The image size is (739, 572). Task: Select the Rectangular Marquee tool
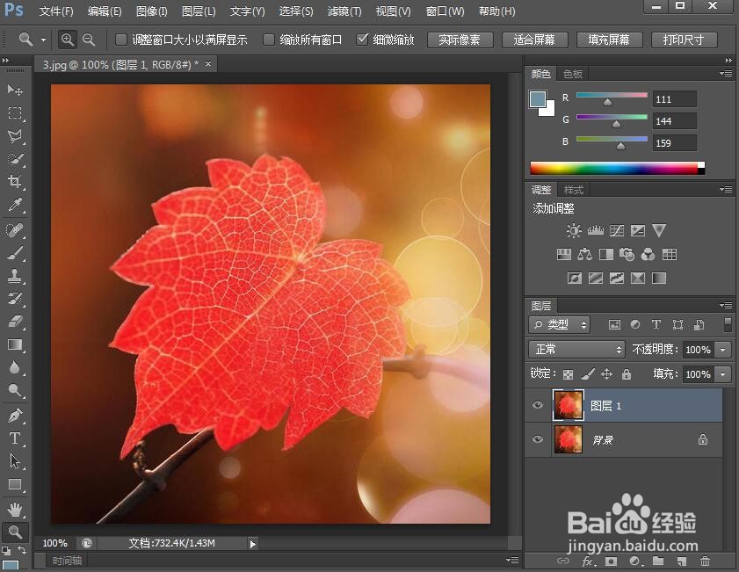pyautogui.click(x=15, y=113)
